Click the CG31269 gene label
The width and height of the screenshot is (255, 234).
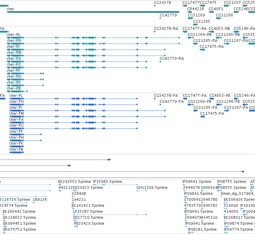tap(196, 15)
